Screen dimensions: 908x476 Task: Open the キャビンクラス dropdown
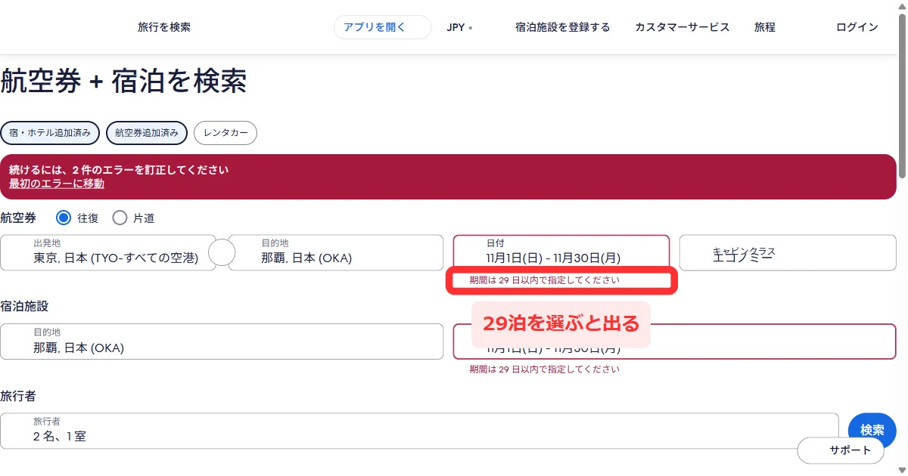pyautogui.click(x=788, y=252)
